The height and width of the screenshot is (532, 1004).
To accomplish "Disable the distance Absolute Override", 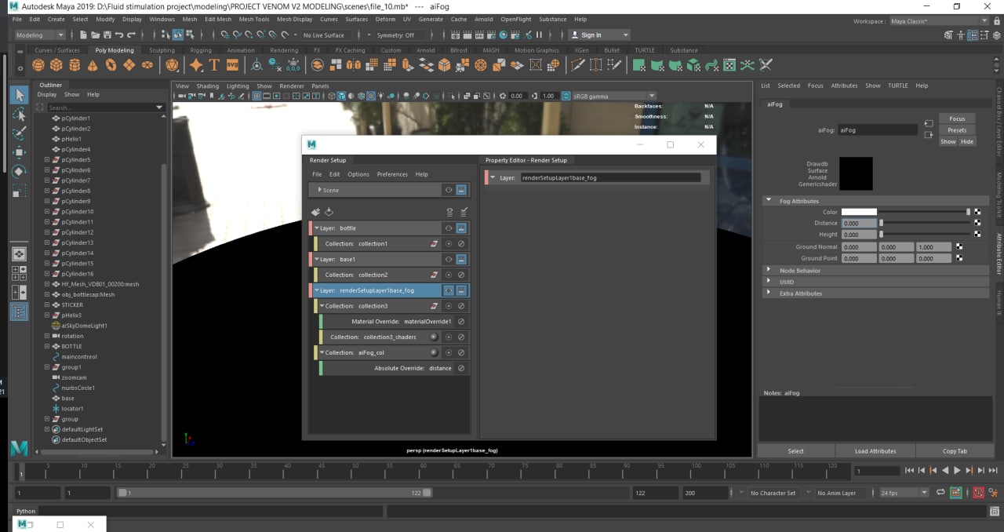I will tap(461, 368).
